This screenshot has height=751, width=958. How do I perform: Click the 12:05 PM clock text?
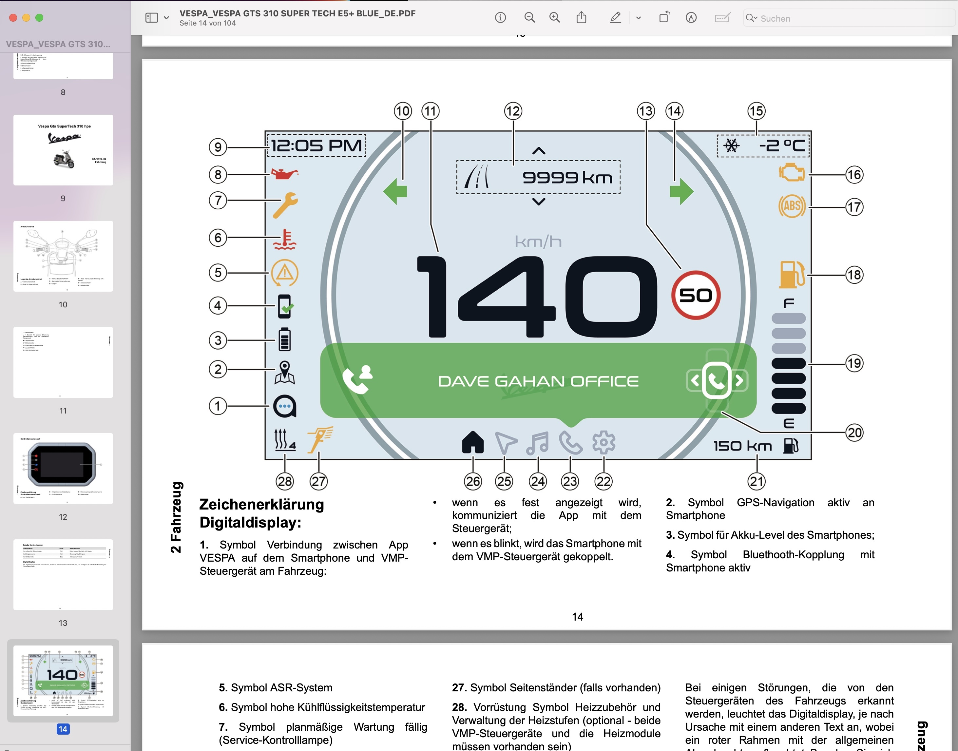[x=316, y=145]
